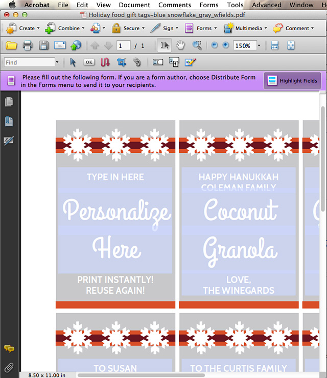The image size is (327, 378).
Task: Click the zoom percentage field
Action: (x=245, y=45)
